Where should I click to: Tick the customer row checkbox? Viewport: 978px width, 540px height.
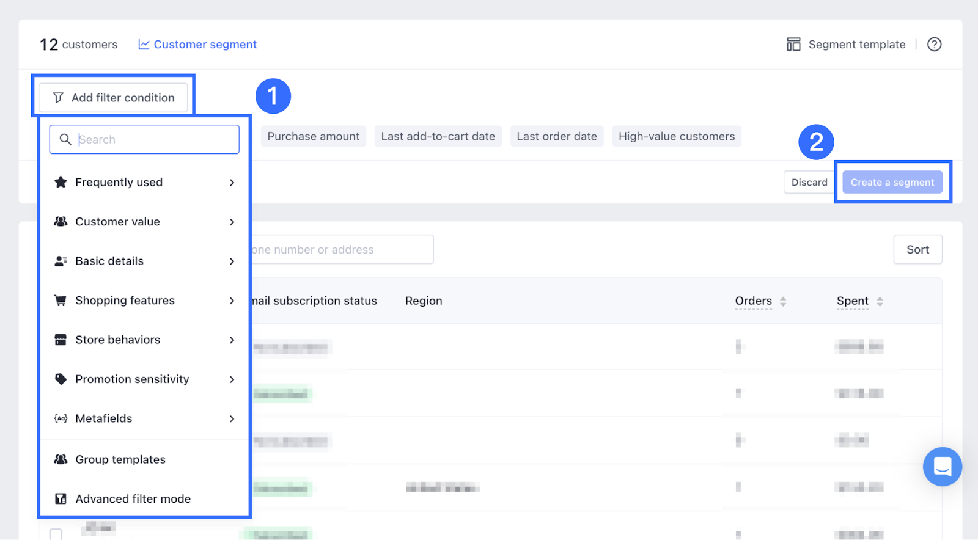(56, 535)
